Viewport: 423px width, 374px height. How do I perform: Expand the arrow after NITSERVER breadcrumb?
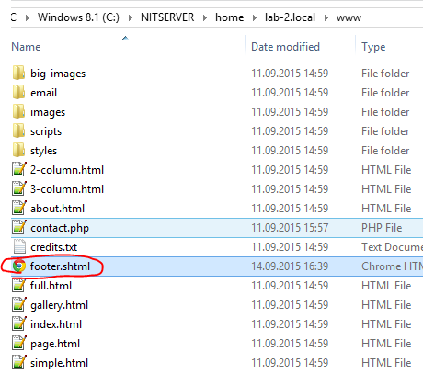(205, 17)
